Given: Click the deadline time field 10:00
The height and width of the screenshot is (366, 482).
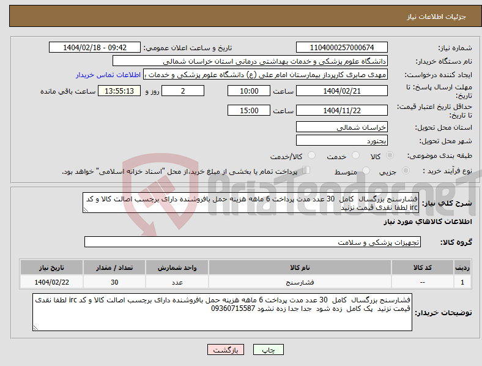Looking at the screenshot, I should [249, 91].
